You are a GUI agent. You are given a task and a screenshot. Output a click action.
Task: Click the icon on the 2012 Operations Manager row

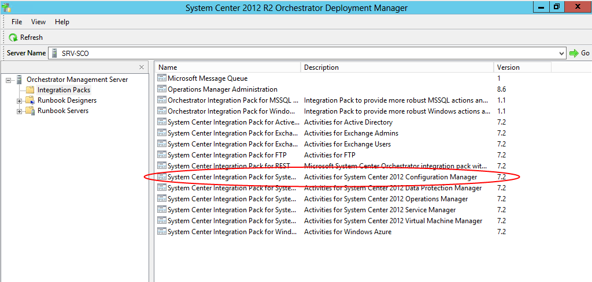[162, 199]
